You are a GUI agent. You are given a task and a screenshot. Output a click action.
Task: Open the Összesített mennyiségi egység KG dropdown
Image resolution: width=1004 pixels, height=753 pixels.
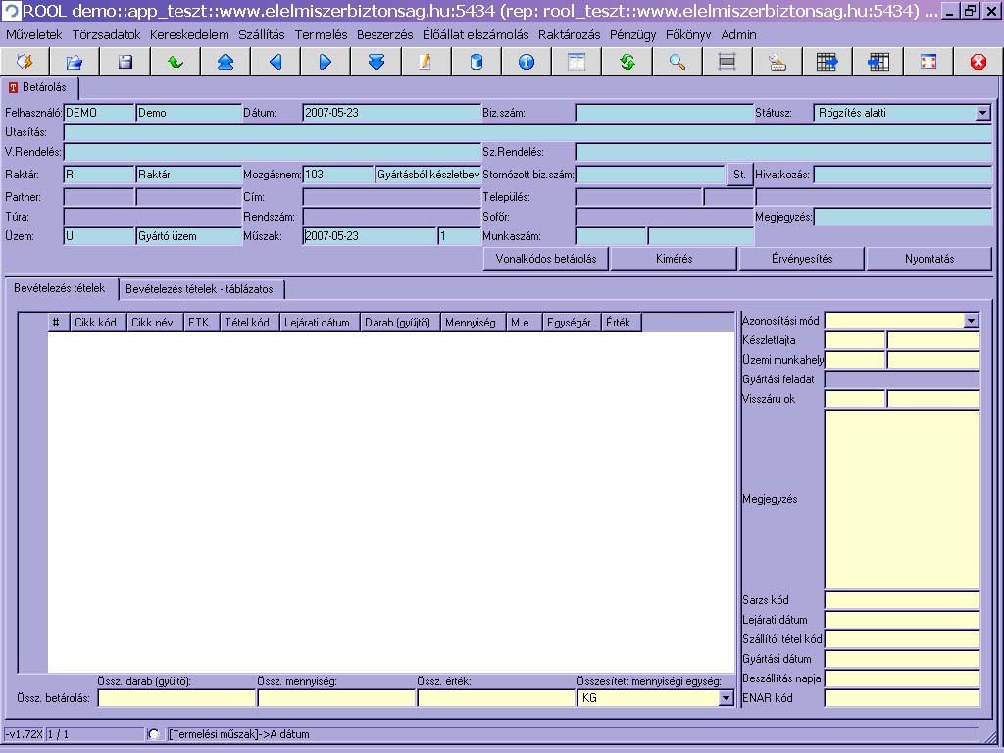point(726,698)
